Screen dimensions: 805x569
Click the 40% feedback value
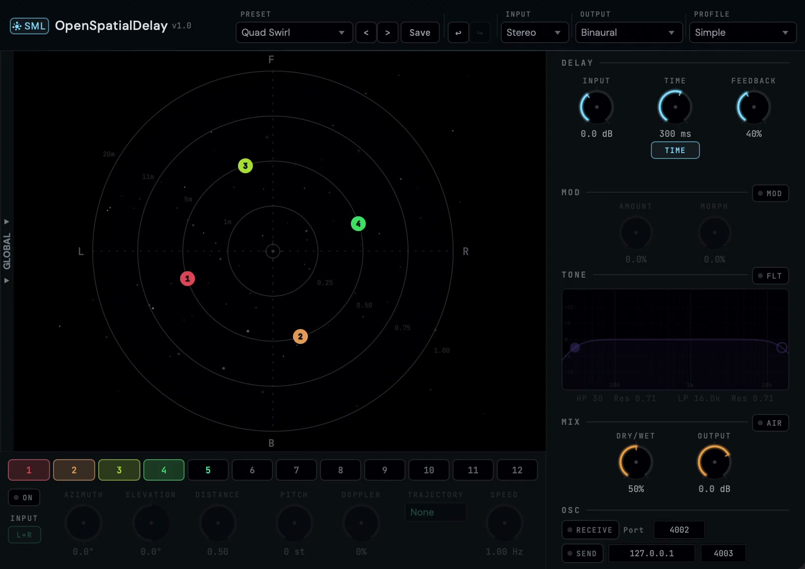tap(754, 133)
